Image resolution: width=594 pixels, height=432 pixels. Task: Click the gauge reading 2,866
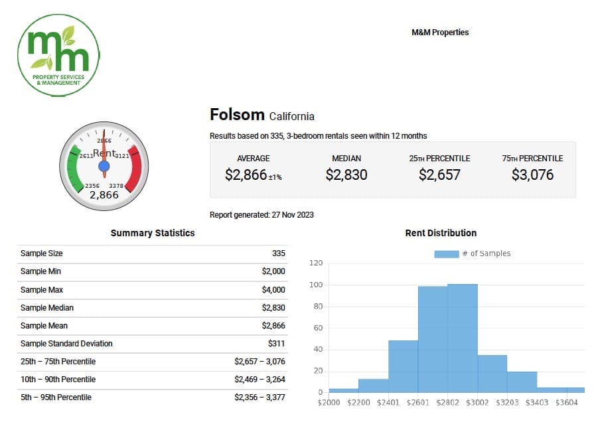(x=104, y=194)
